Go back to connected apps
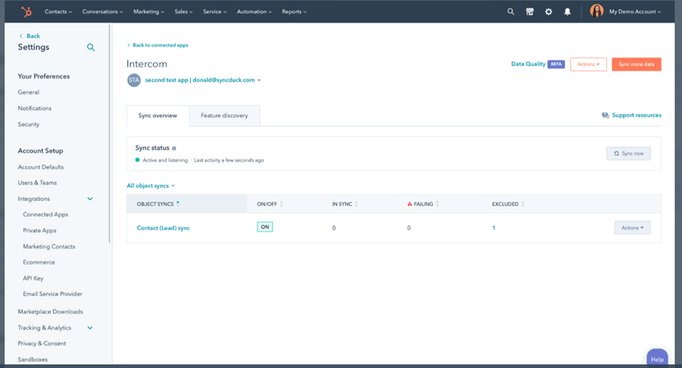The image size is (682, 368). click(x=157, y=45)
